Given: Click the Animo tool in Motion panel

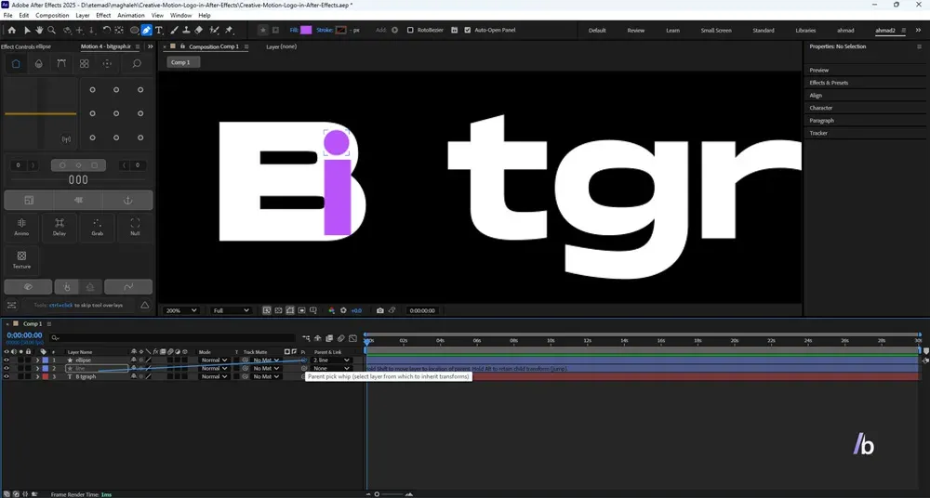Looking at the screenshot, I should (21, 227).
